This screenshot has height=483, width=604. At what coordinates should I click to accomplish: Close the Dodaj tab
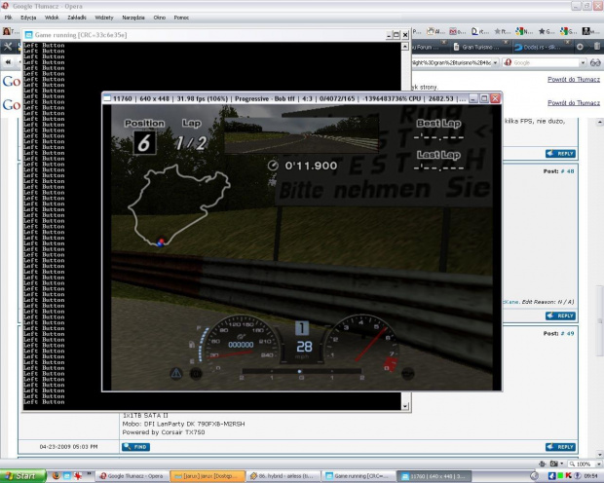pyautogui.click(x=568, y=43)
